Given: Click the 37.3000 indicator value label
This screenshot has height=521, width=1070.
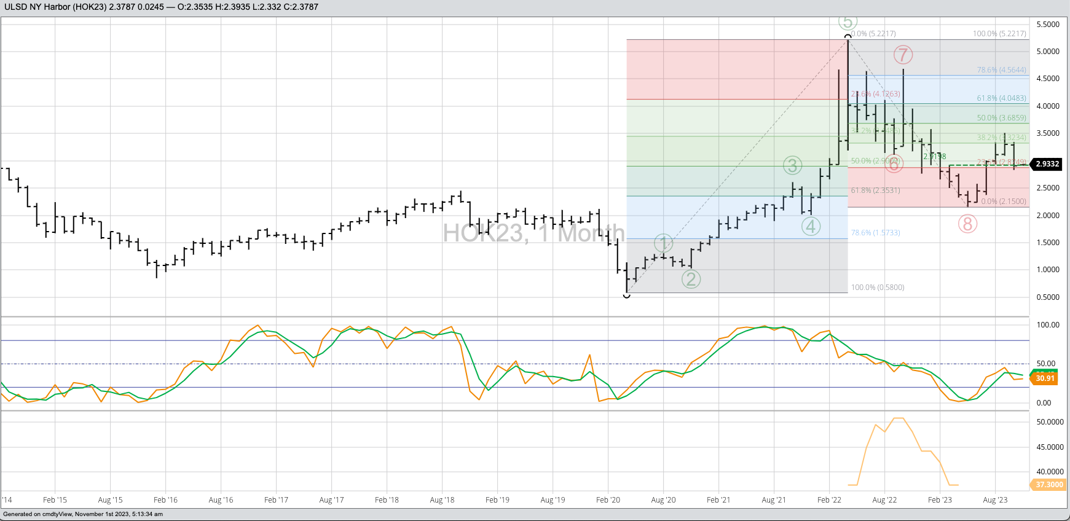Looking at the screenshot, I should tap(1048, 485).
